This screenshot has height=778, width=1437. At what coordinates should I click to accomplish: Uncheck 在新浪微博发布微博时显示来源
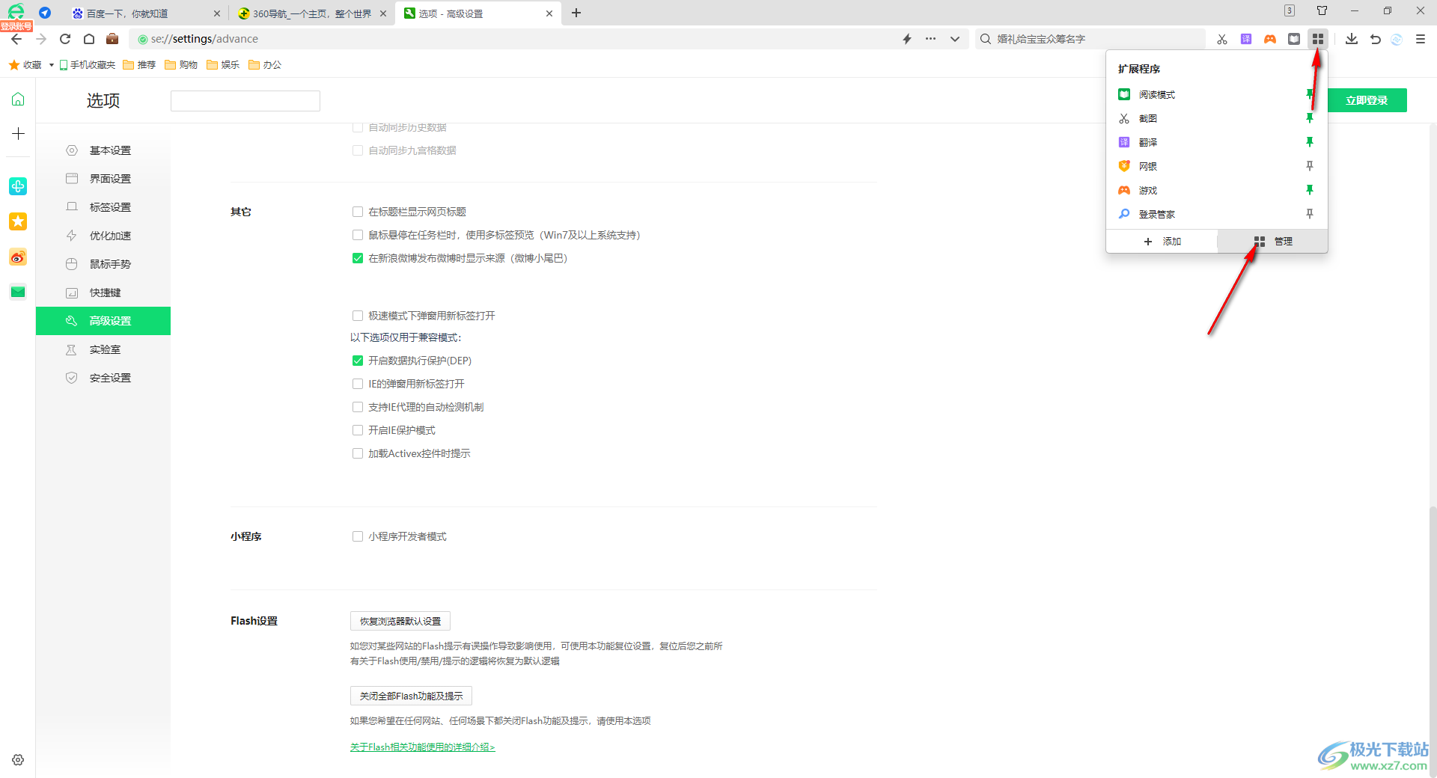click(358, 258)
